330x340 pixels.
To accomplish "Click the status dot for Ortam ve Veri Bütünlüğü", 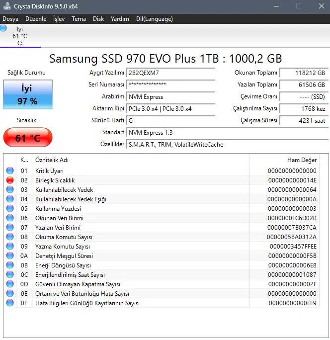I will coord(10,293).
